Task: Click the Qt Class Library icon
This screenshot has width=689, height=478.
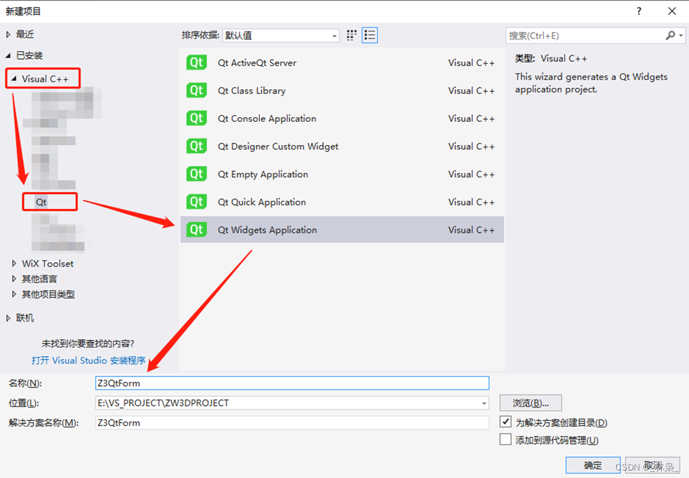Action: 196,91
